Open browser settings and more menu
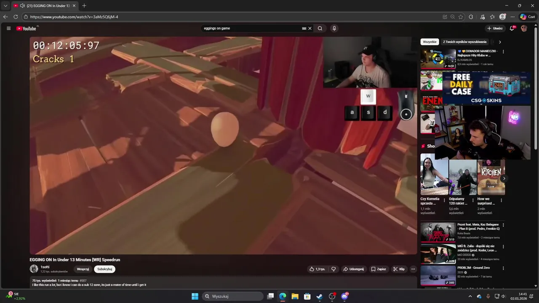The height and width of the screenshot is (303, 539). tap(512, 17)
